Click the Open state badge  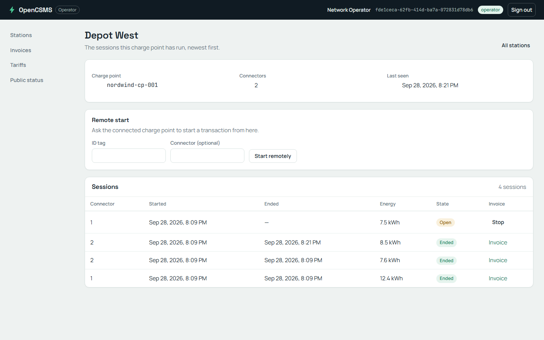point(445,223)
